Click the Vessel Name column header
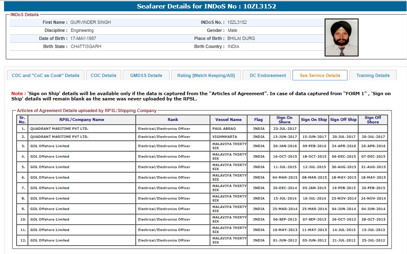The width and height of the screenshot is (407, 254). point(229,120)
